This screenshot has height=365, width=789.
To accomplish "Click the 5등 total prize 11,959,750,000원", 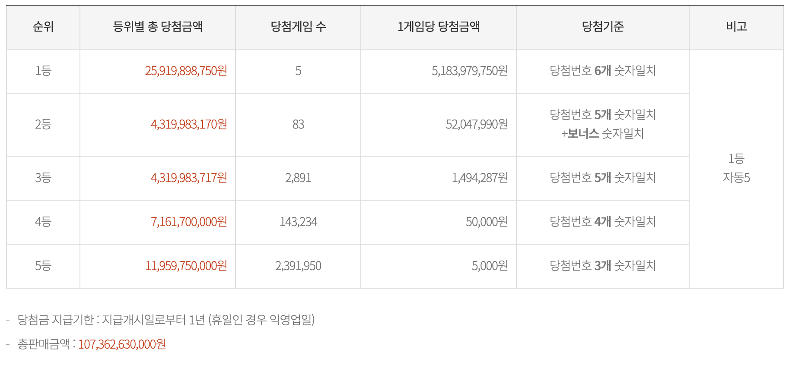I will point(186,266).
